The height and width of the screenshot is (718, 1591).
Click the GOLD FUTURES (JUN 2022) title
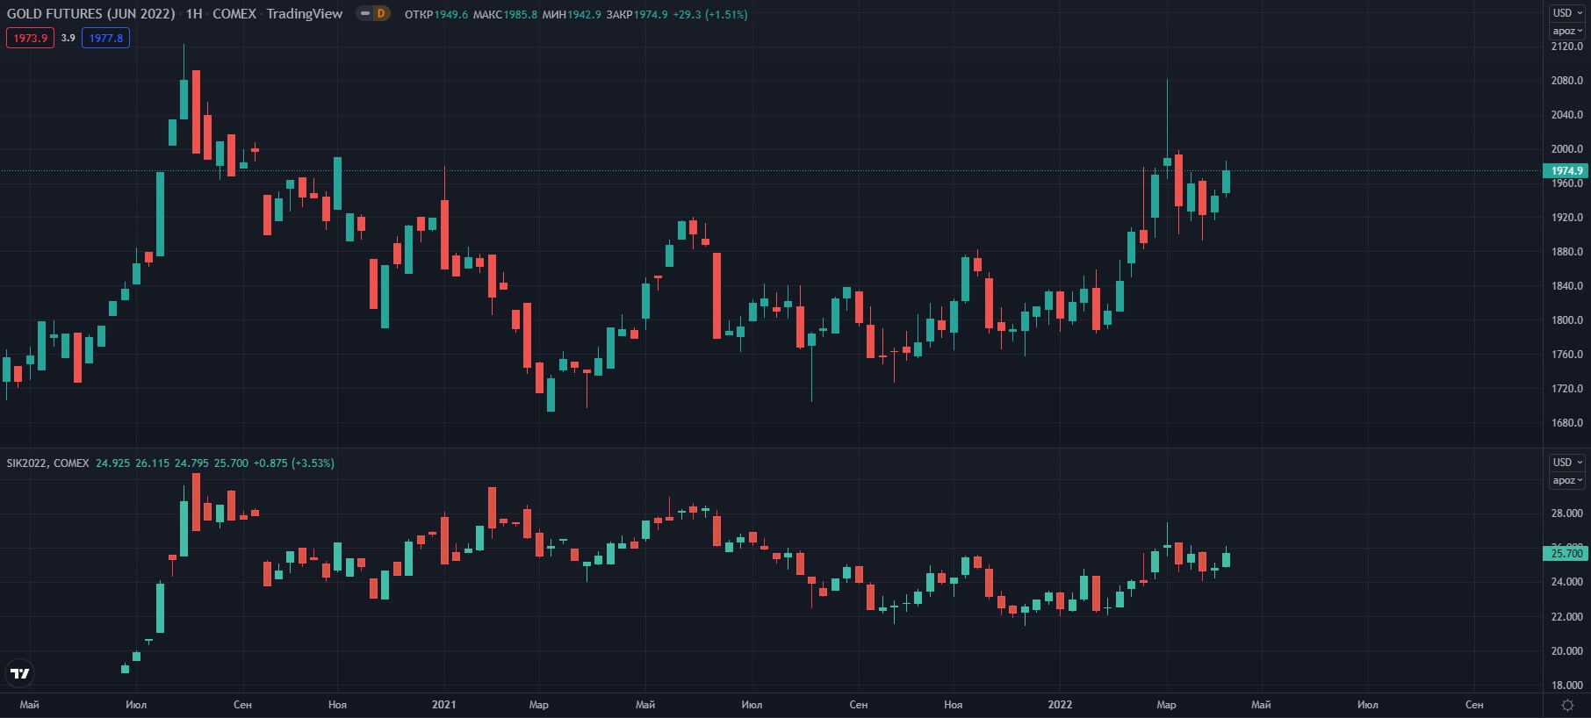pyautogui.click(x=90, y=14)
